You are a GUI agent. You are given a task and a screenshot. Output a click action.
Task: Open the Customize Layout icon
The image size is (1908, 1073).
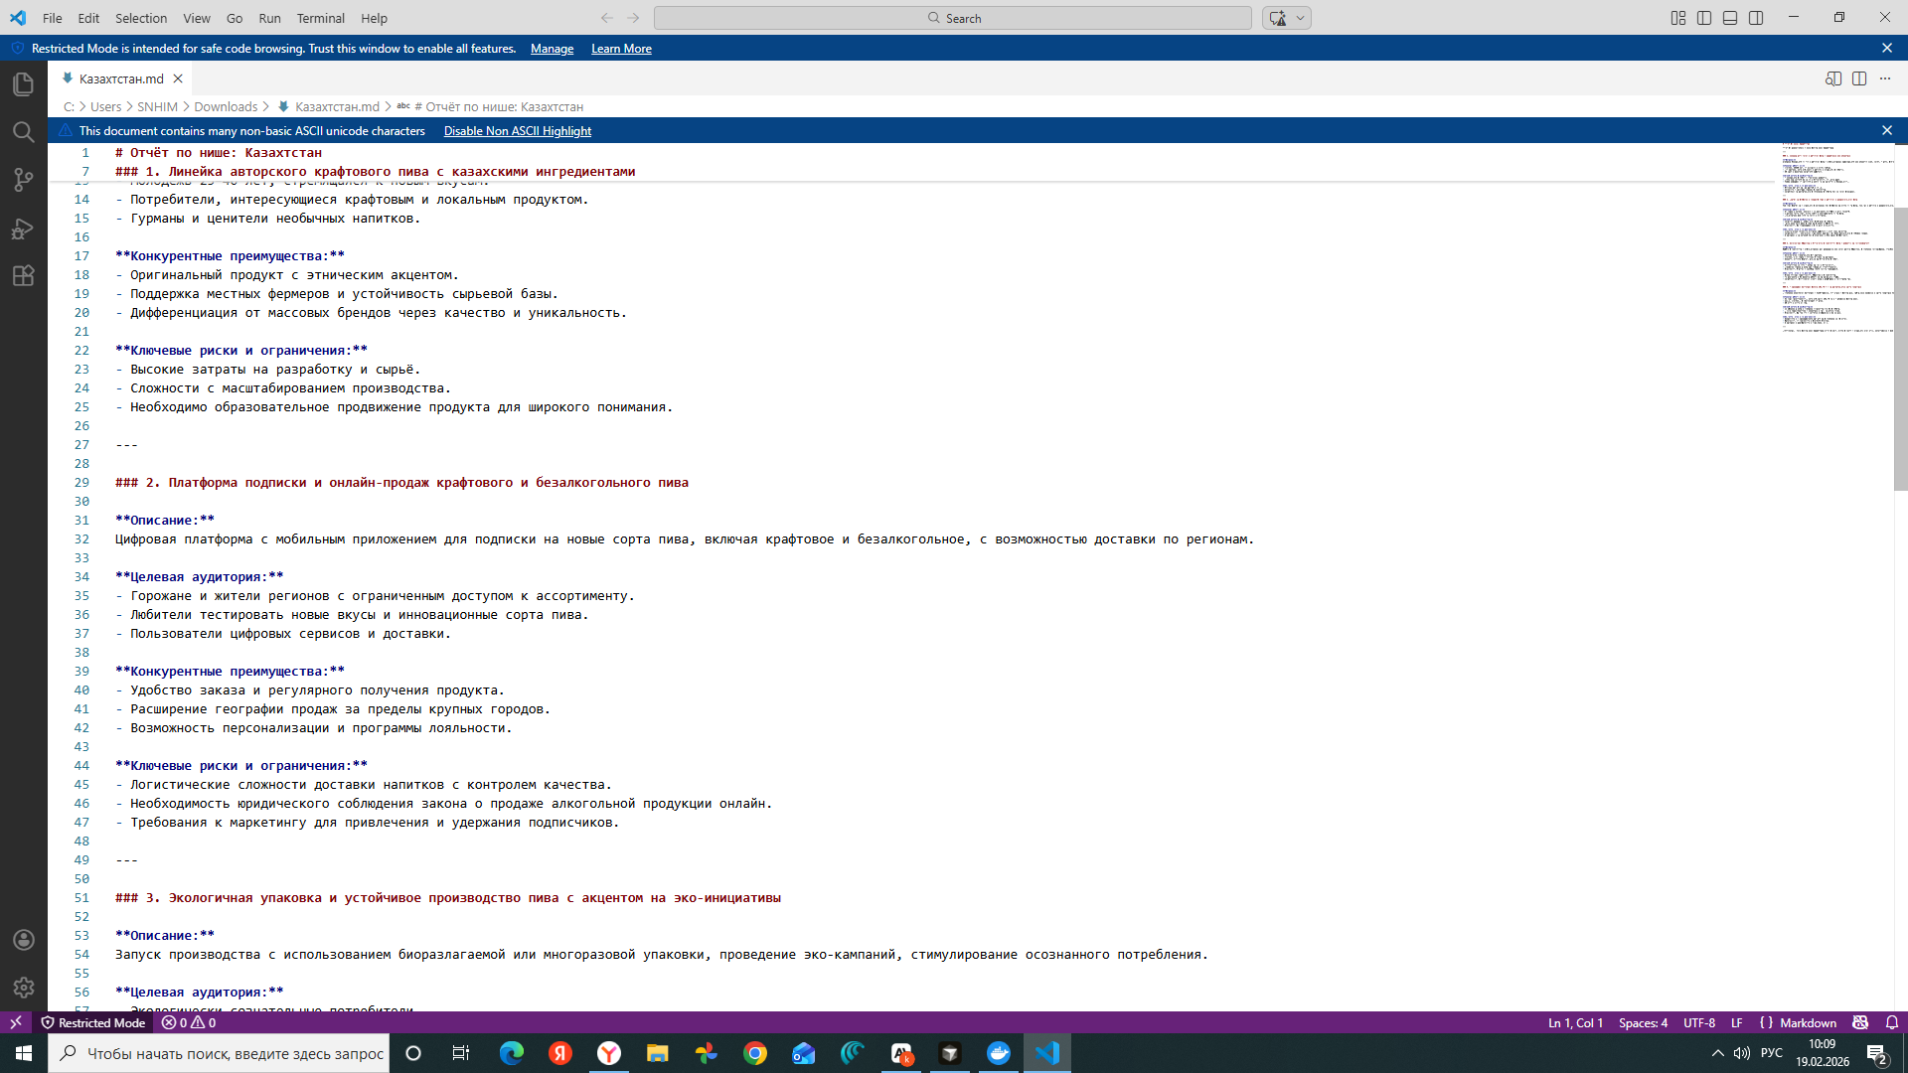1678,18
